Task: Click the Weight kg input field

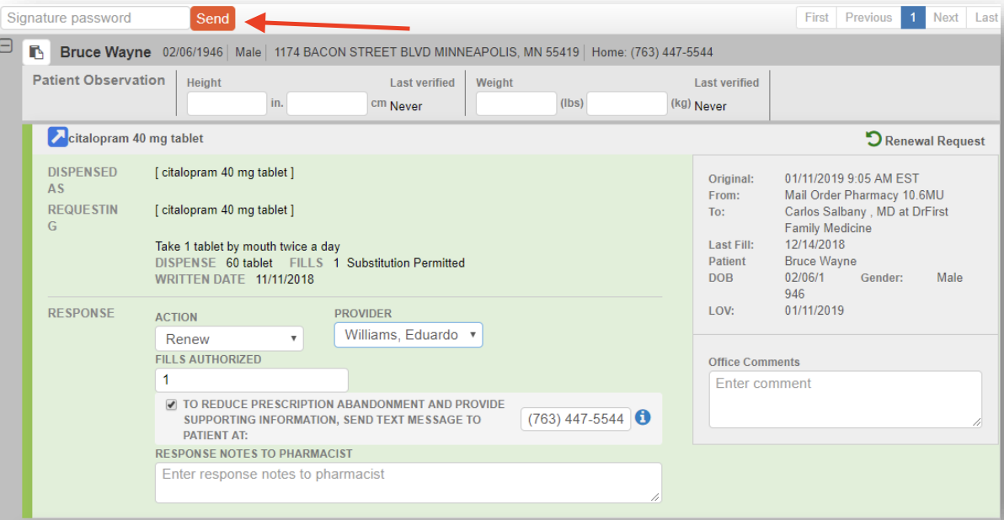Action: 627,103
